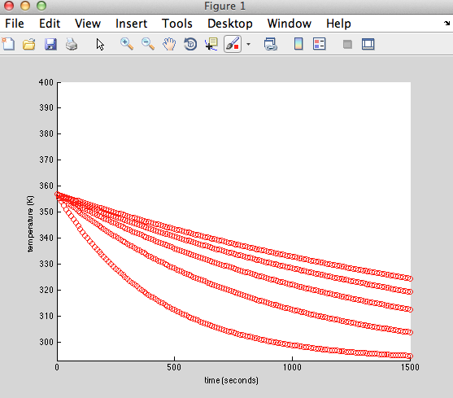Select the Edit Plot arrow tool

click(100, 45)
